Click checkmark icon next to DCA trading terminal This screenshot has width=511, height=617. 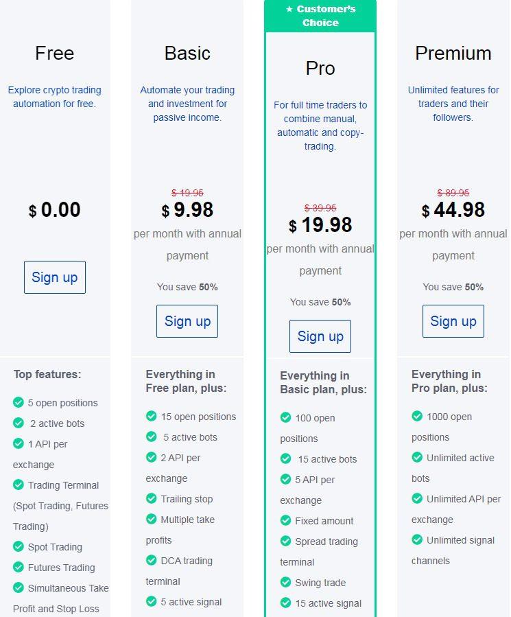[152, 560]
